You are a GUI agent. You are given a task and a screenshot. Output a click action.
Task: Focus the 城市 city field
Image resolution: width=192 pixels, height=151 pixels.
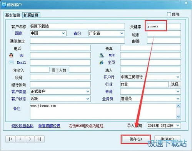164,33
